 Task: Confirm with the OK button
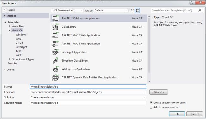pyautogui.click(x=177, y=114)
